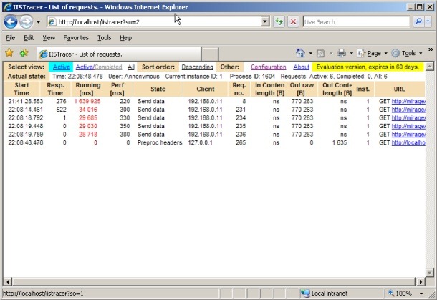The image size is (437, 300).
Task: Open URL link for request number 8
Action: click(x=408, y=101)
